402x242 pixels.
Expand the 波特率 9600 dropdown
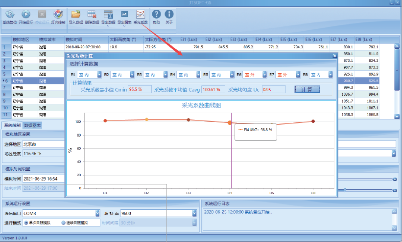click(x=194, y=213)
